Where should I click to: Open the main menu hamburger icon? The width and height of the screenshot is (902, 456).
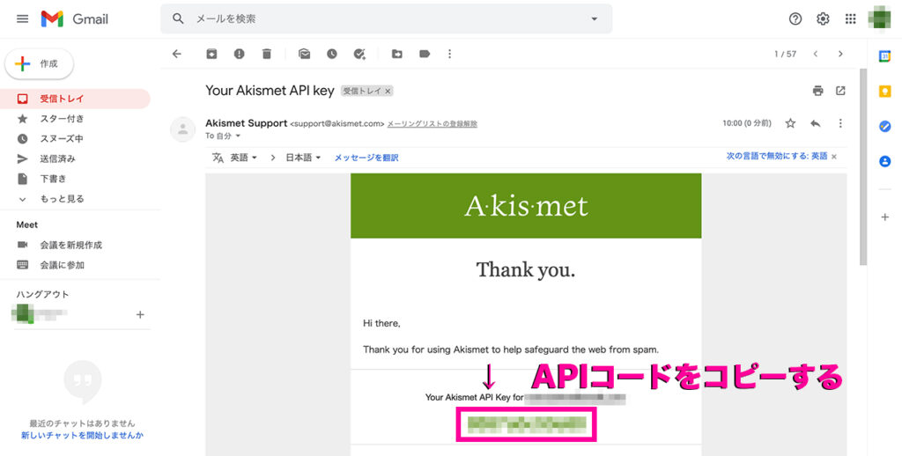(22, 19)
